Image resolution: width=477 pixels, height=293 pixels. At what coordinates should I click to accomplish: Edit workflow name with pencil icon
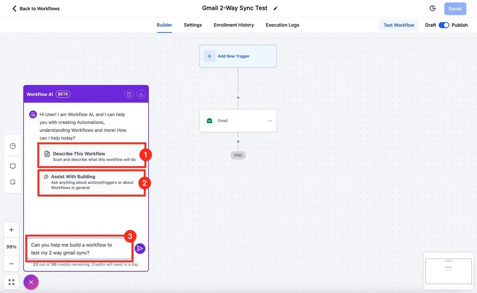point(275,8)
